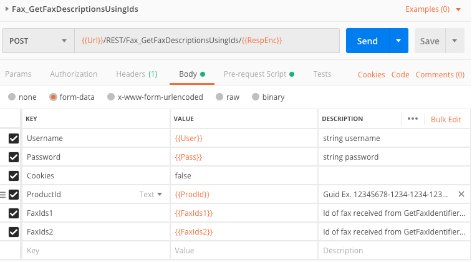This screenshot has width=472, height=262.
Task: Click the three-dots column options icon
Action: [x=412, y=119]
